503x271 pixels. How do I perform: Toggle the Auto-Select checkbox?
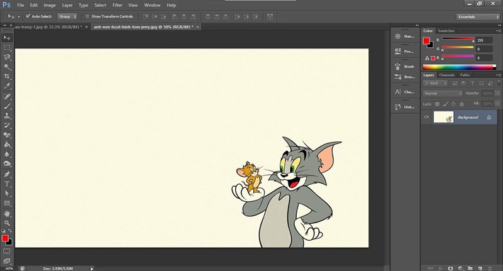coord(28,16)
